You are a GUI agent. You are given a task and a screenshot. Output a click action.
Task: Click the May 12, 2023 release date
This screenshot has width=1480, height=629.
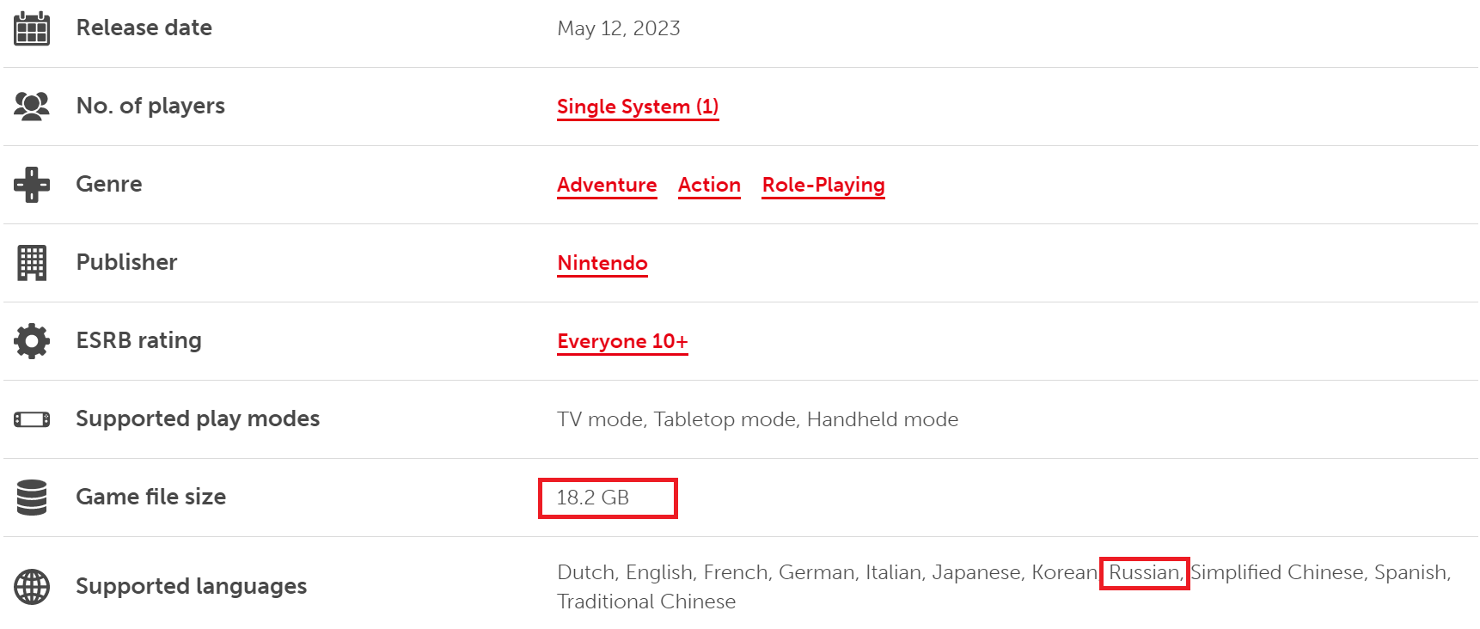point(619,28)
